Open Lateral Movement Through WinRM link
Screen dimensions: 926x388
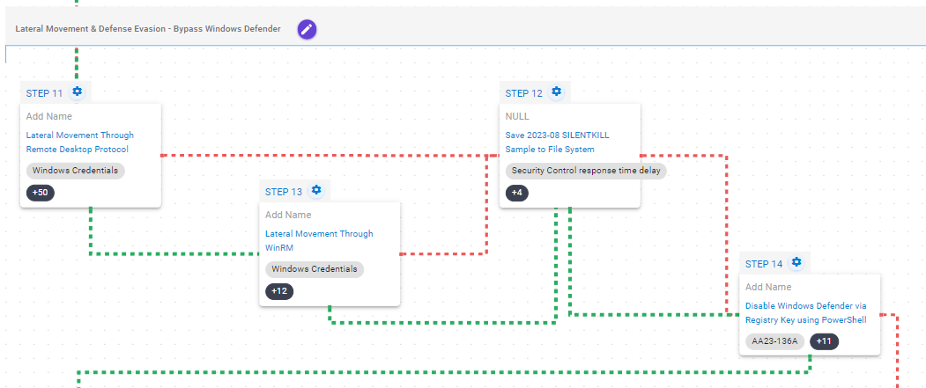coord(319,241)
